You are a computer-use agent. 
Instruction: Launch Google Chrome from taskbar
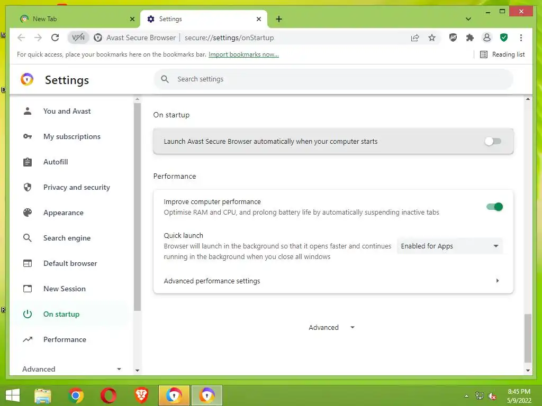point(76,395)
